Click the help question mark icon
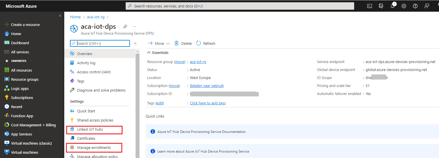439x158 pixels. 415,6
